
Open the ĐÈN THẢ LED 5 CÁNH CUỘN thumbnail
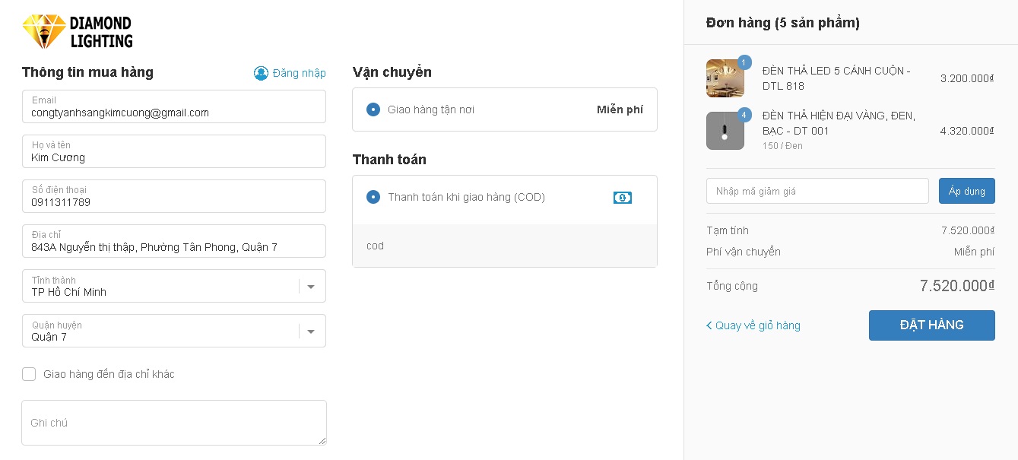(725, 78)
